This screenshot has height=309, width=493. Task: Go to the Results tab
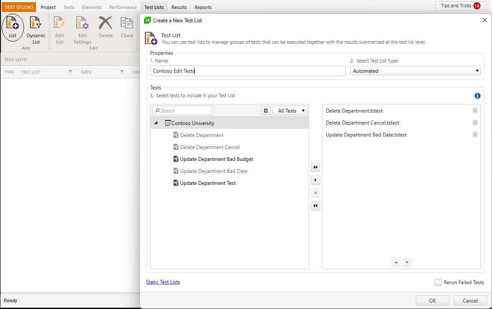coord(179,7)
